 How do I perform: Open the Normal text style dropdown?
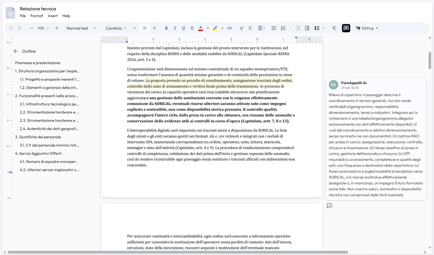[x=81, y=28]
